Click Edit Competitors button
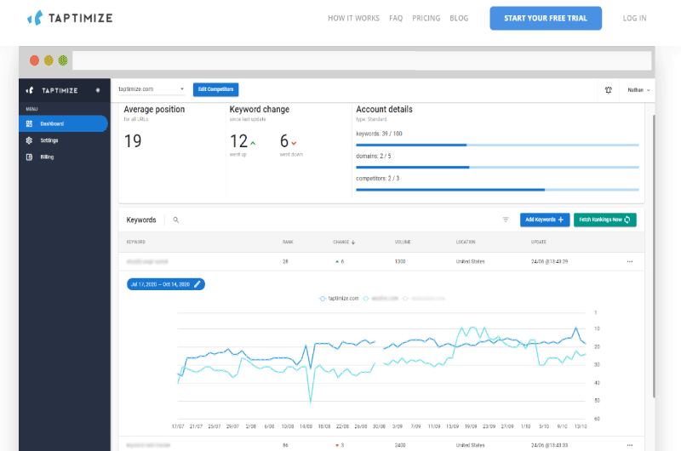Screen dimensions: 681x451 (x=216, y=89)
